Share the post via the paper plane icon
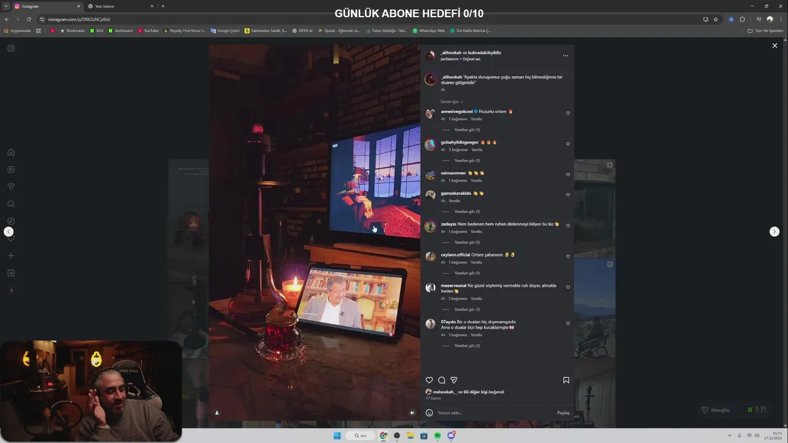 point(454,380)
